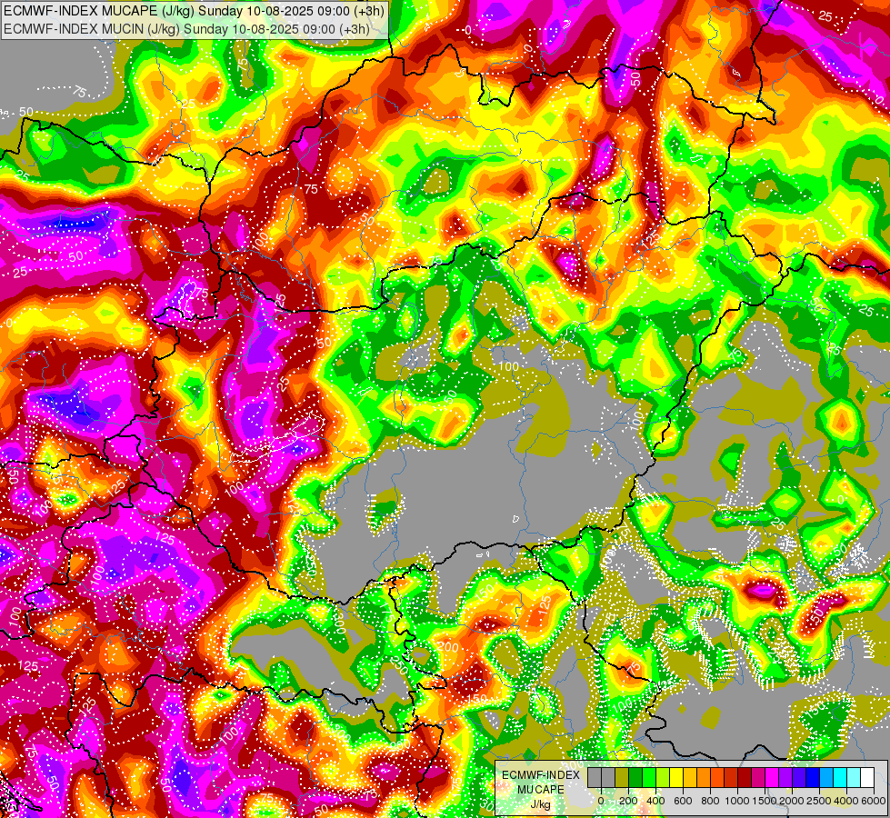Image resolution: width=890 pixels, height=818 pixels.
Task: Click the magenta legend swatch
Action: (772, 777)
